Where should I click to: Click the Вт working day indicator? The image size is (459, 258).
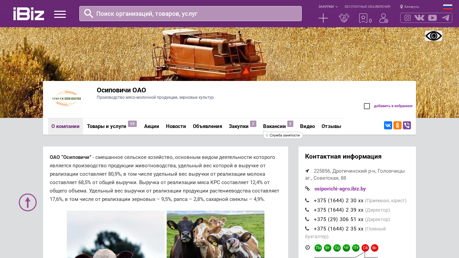(x=328, y=248)
